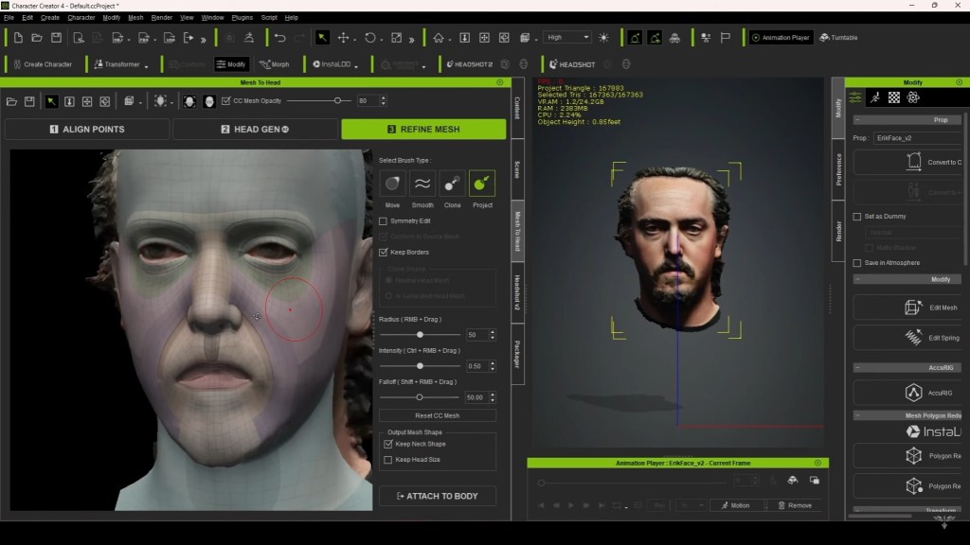Open Turntable mode

coord(839,38)
